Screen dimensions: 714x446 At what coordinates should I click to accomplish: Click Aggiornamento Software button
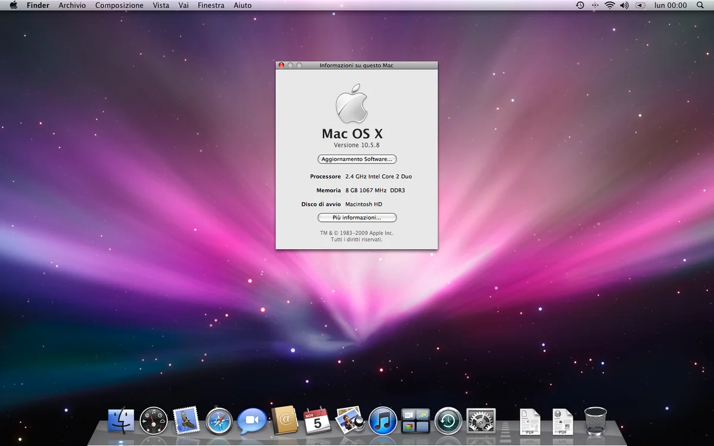point(357,159)
